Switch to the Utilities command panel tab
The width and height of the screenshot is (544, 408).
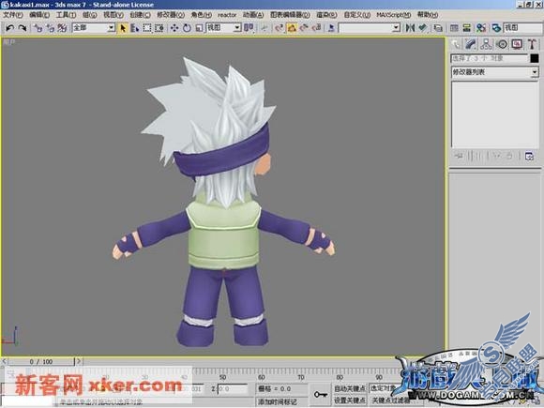[532, 44]
